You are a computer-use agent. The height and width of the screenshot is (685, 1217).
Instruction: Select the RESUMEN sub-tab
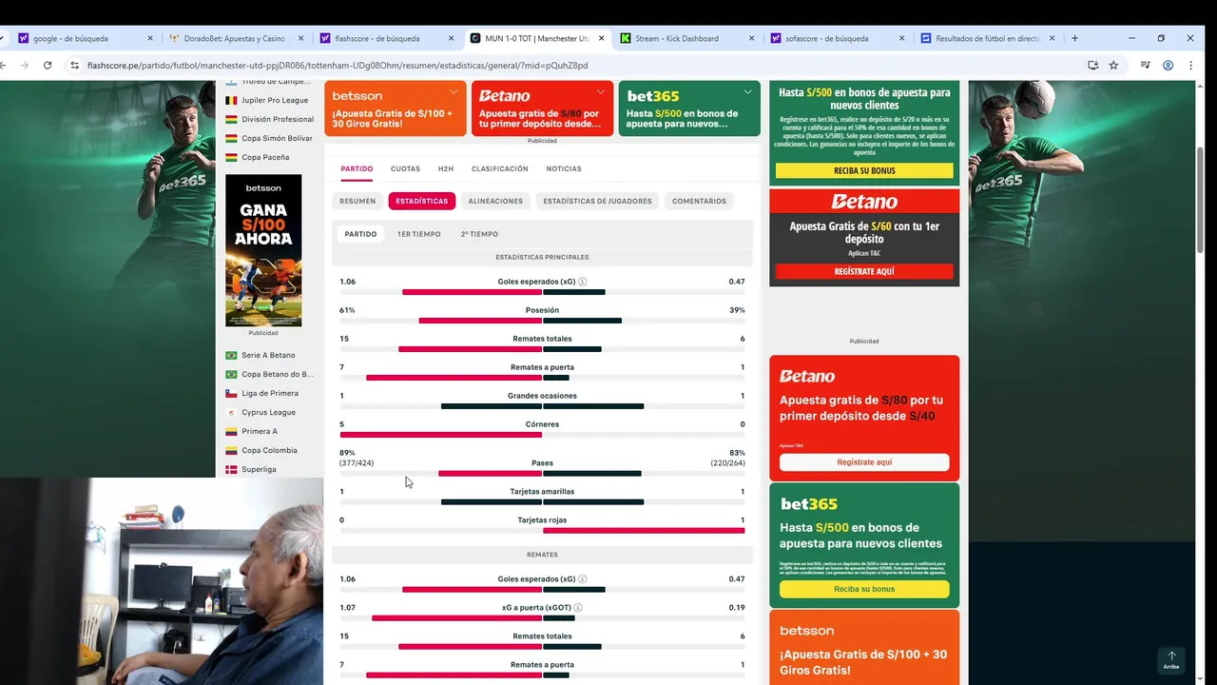point(357,201)
